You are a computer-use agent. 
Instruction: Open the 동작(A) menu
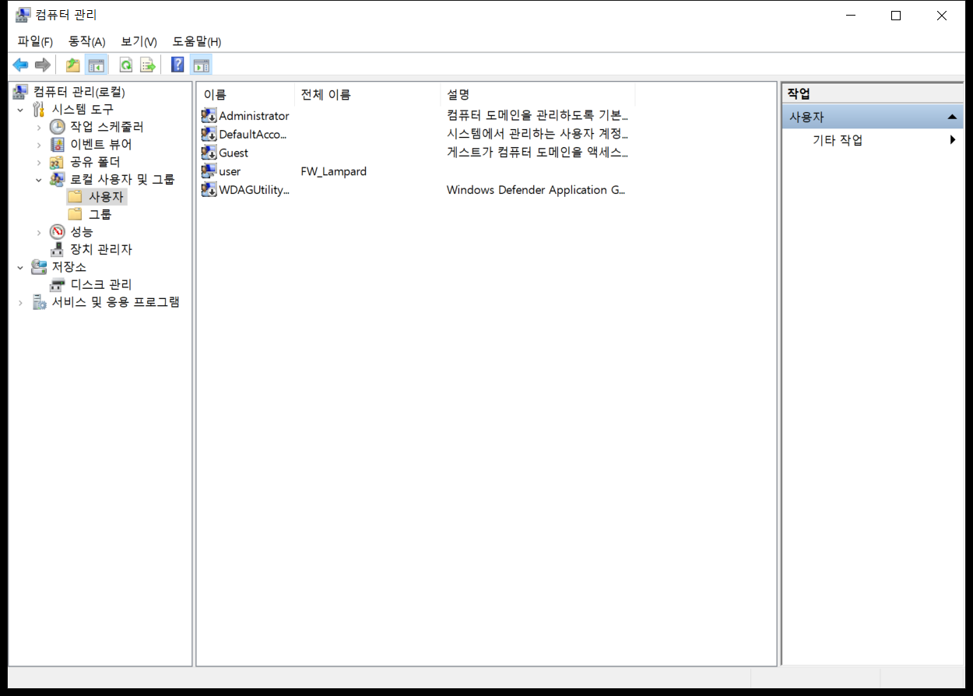[87, 41]
